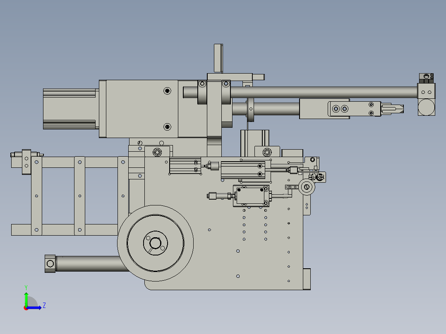This screenshot has width=446, height=334.
Task: Select the vertical plate on top of assembly
Action: 218,58
